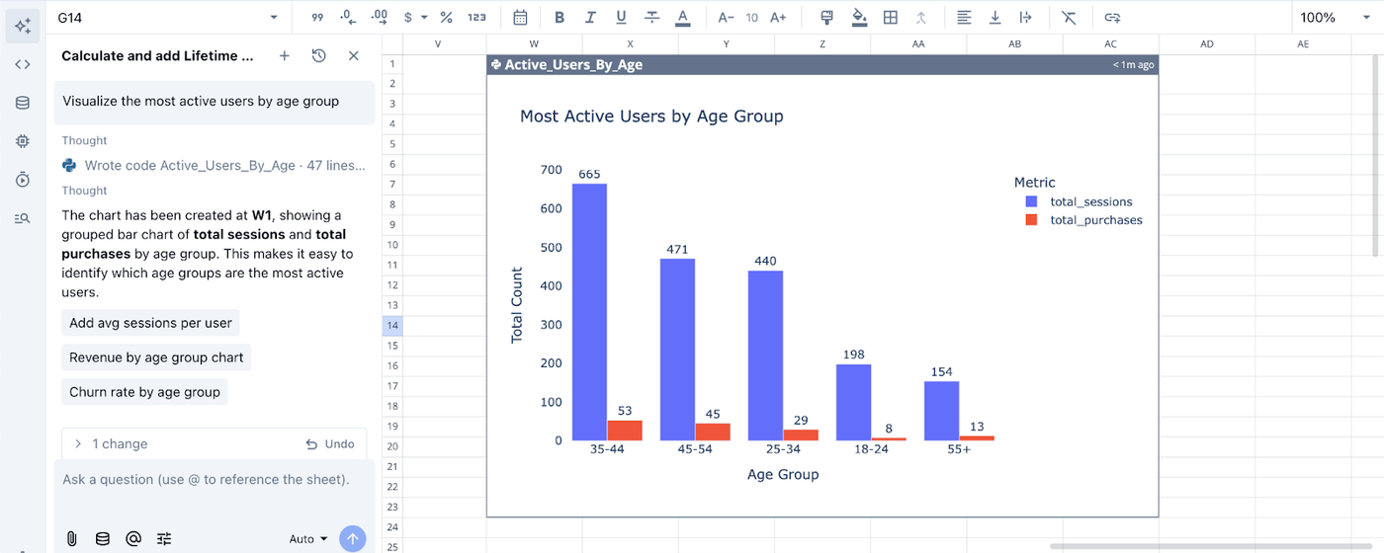The height and width of the screenshot is (553, 1384).
Task: Click the quote-style 99 format icon
Action: pyautogui.click(x=317, y=18)
